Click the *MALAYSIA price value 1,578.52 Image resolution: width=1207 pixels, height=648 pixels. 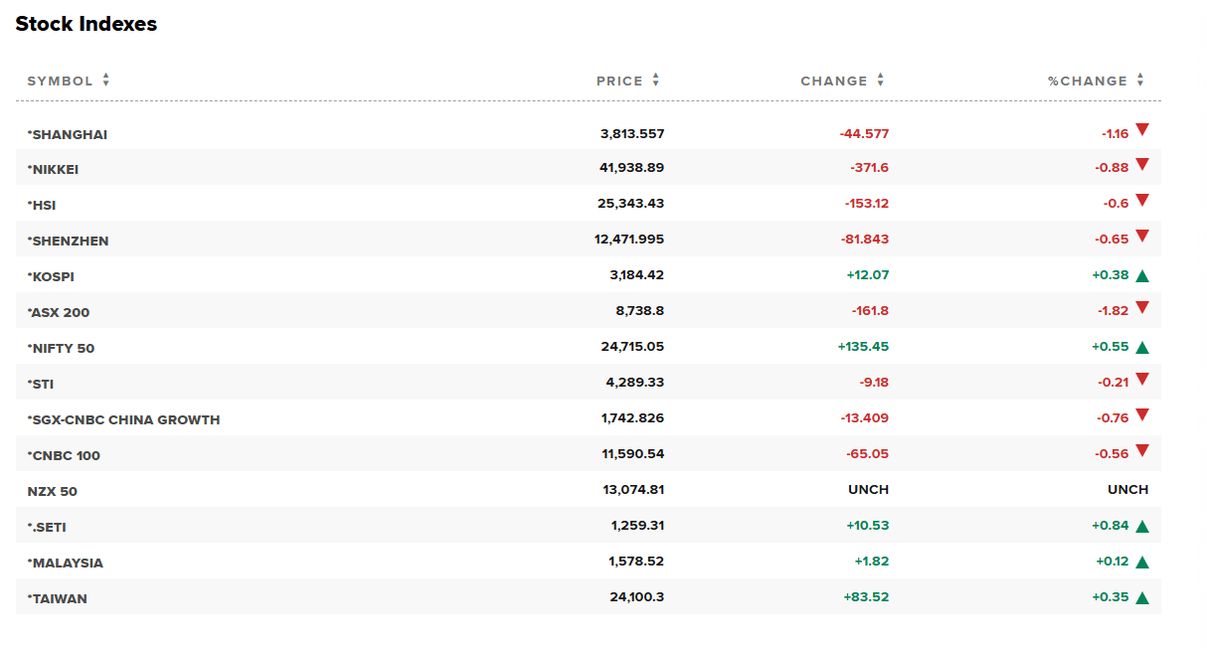click(636, 562)
